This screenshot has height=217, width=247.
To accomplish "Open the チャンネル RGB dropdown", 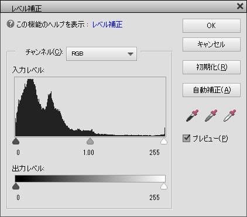I will tap(101, 54).
